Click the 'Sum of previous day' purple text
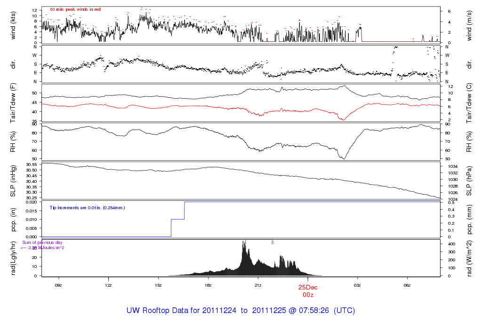Screen dimensions: 482x329 pos(41,243)
